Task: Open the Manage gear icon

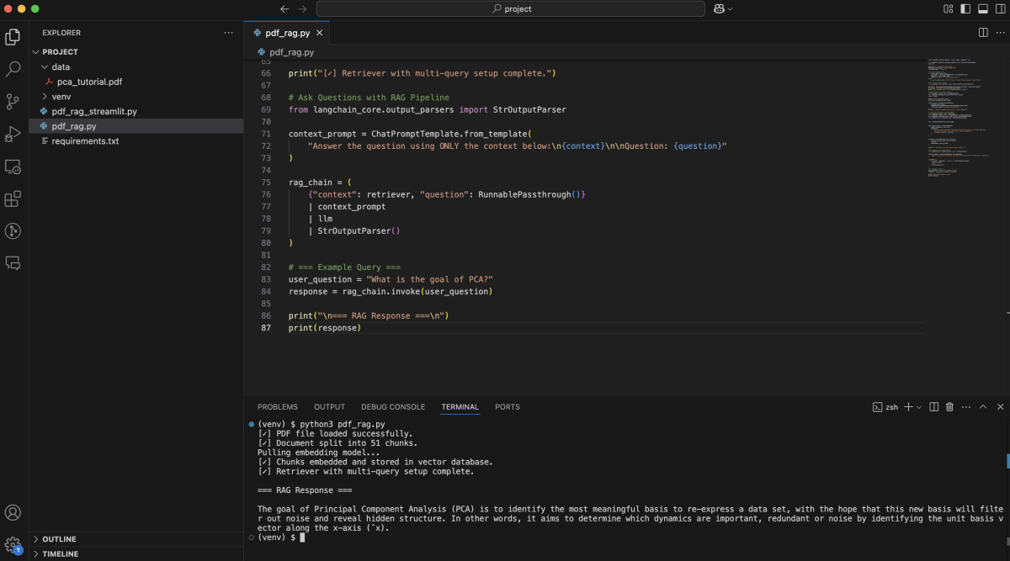Action: click(x=13, y=545)
